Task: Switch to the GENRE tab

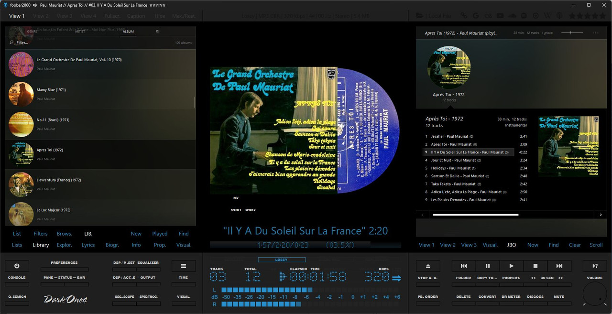Action: point(32,32)
